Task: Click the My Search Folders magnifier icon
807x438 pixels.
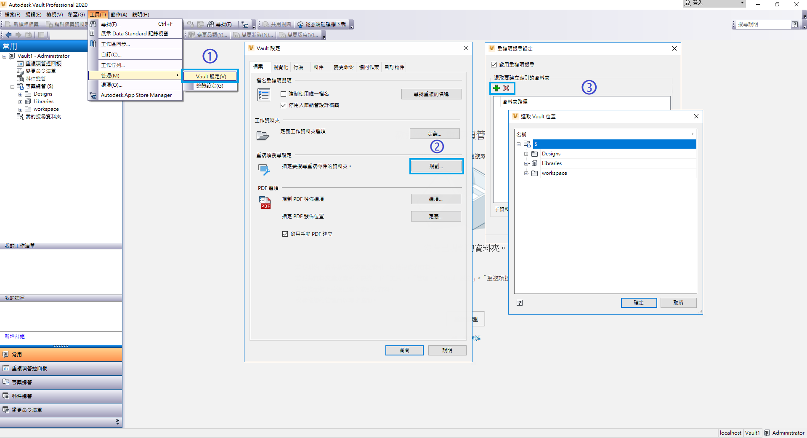Action: (20, 117)
